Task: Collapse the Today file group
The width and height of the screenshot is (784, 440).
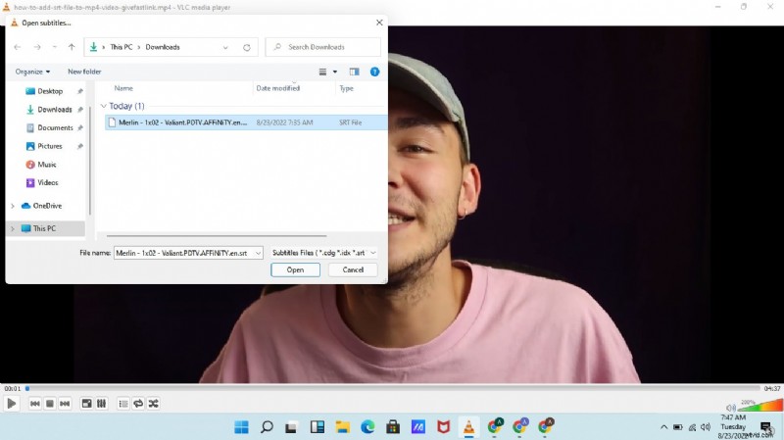Action: coord(103,106)
